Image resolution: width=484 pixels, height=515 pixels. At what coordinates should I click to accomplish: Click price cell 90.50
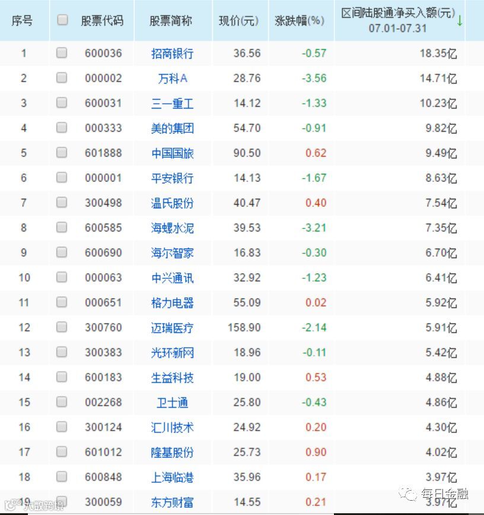coord(247,153)
